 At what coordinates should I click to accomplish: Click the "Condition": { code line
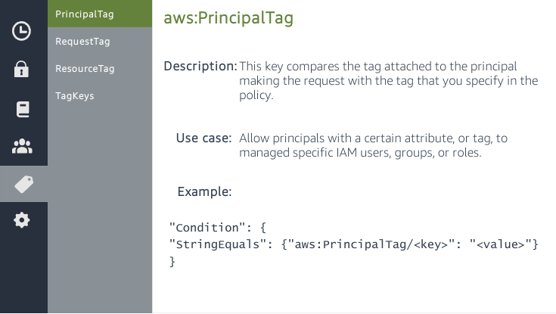[x=218, y=227]
